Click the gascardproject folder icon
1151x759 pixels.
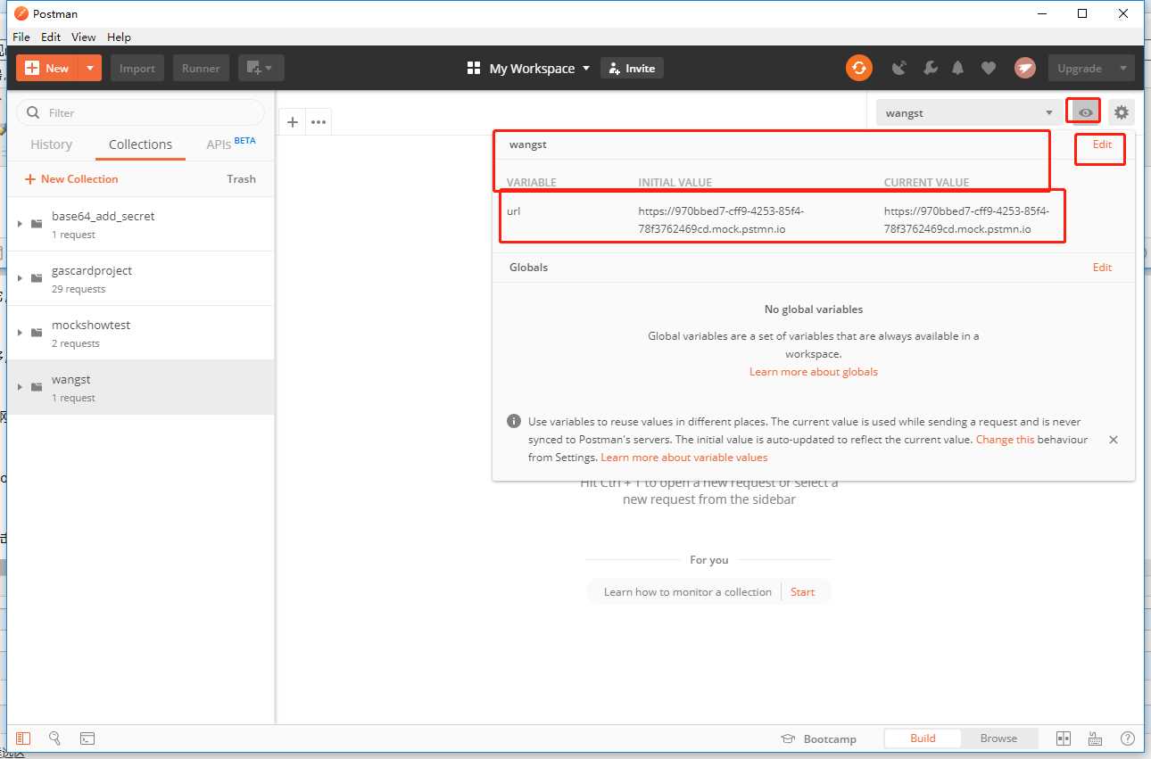click(37, 278)
